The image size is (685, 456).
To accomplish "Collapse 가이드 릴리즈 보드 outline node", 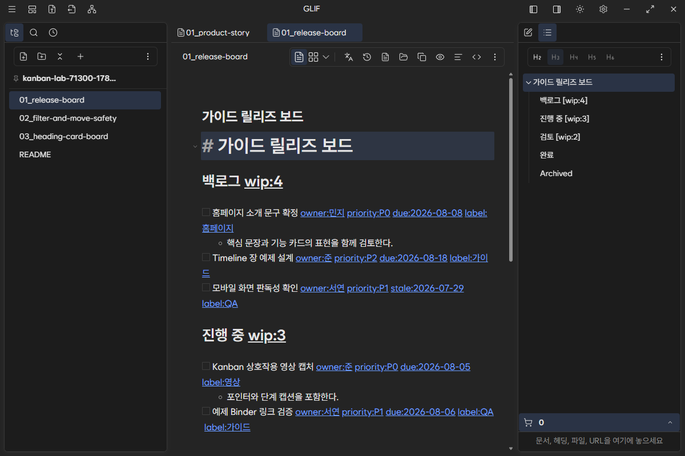I will 529,82.
